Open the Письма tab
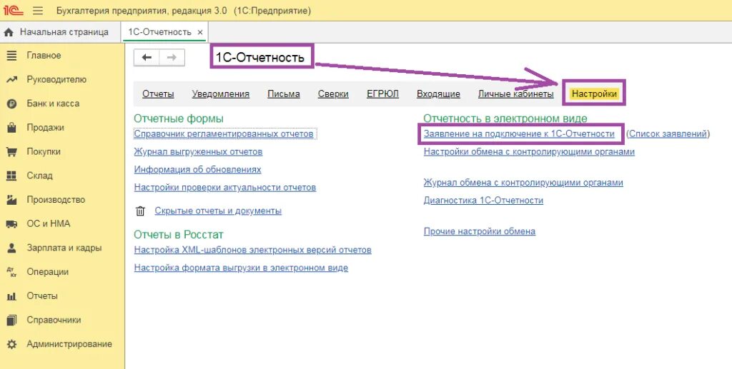The width and height of the screenshot is (732, 369). coord(284,94)
